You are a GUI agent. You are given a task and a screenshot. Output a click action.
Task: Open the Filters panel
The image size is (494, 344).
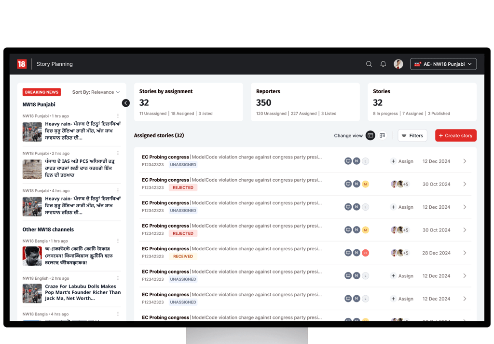click(412, 135)
